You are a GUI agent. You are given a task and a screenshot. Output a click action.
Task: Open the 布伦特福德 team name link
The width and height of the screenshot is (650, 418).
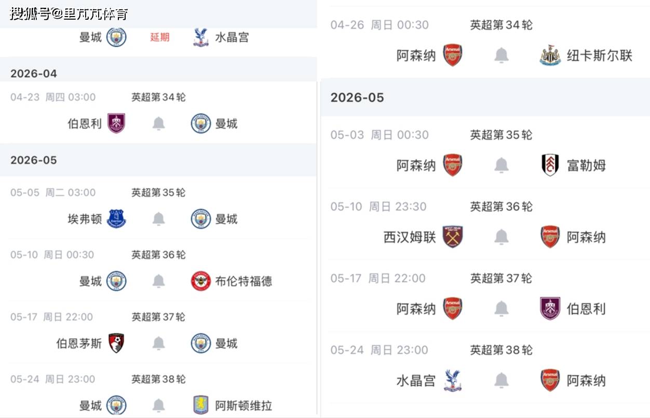243,281
